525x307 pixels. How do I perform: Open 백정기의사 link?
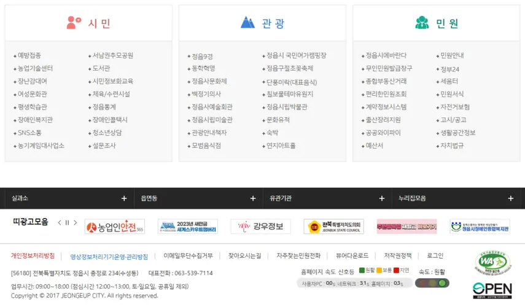[206, 94]
